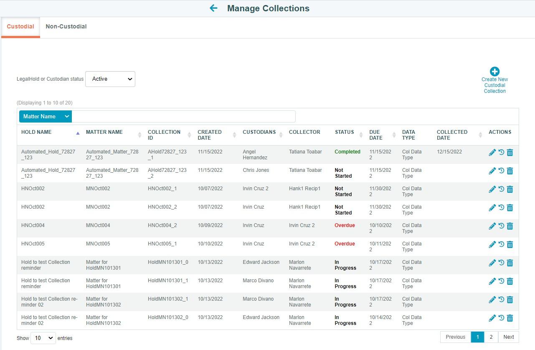Screen dimensions: 535x350
Task: Edit collection AHold72827_123_2 with pencil icon
Action: pyautogui.click(x=492, y=171)
